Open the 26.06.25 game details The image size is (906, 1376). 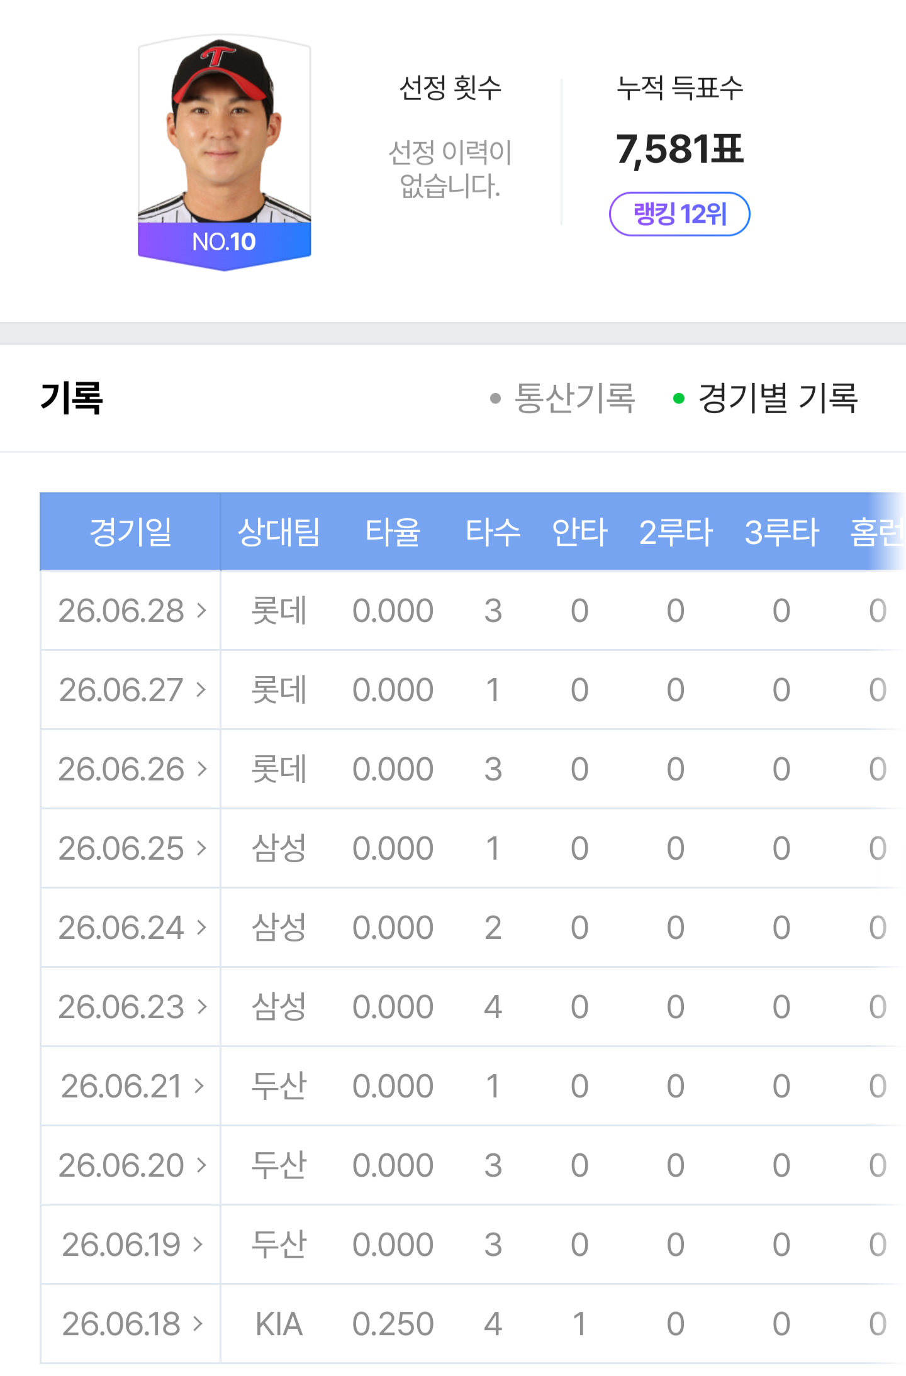point(131,848)
